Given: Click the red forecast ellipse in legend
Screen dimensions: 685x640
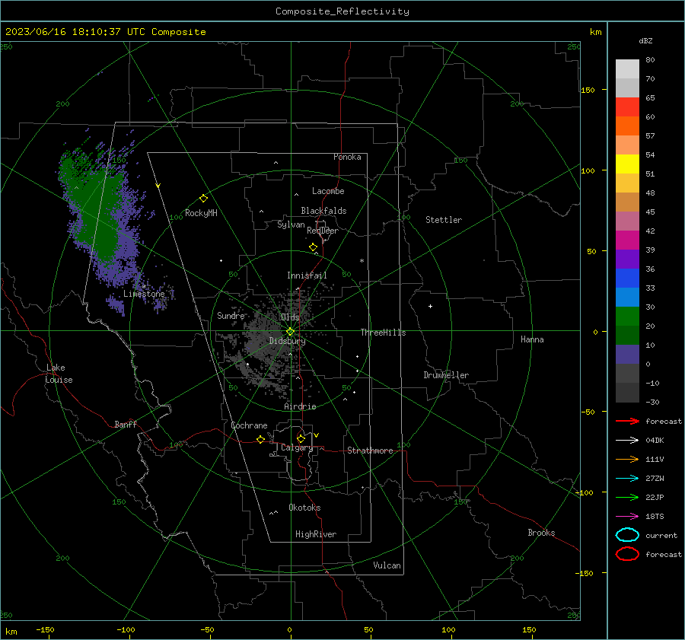Looking at the screenshot, I should click(627, 554).
